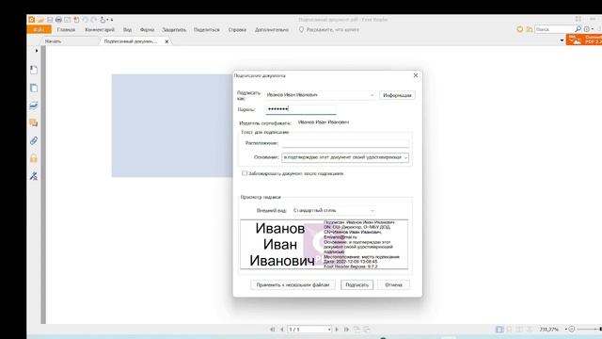Open the Security lock panel icon
The height and width of the screenshot is (339, 602).
point(34,158)
